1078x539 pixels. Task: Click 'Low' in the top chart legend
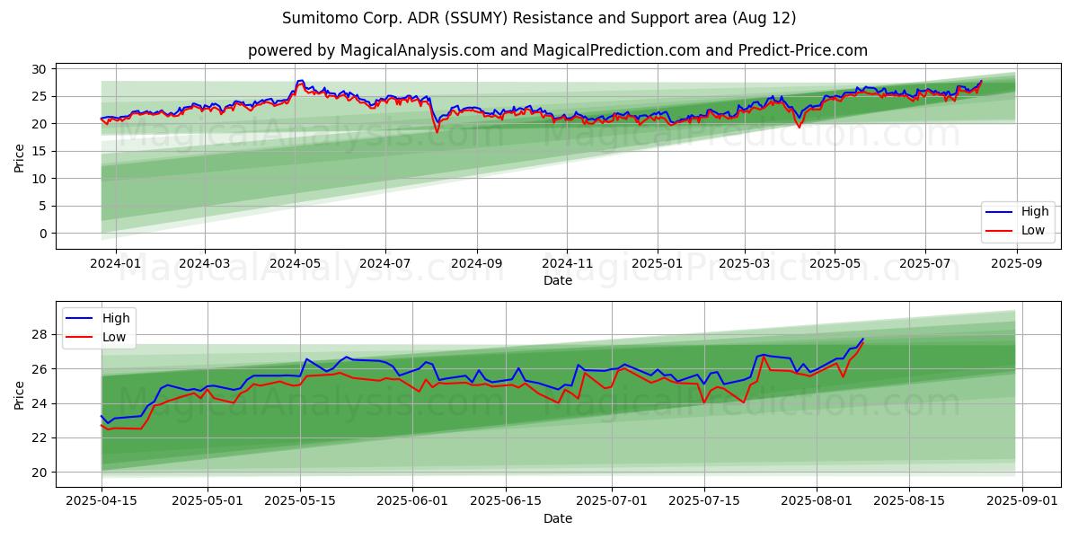click(1033, 230)
